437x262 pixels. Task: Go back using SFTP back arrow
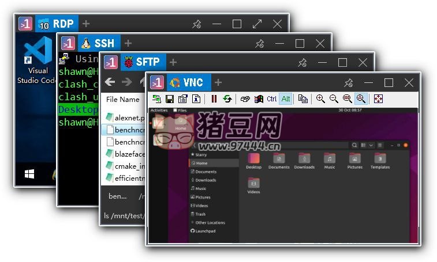[x=110, y=82]
